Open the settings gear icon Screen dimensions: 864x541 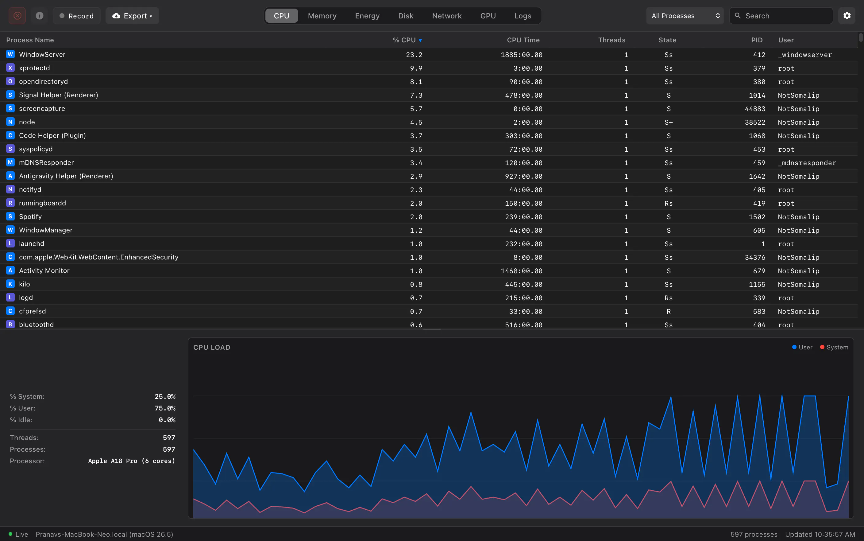tap(847, 16)
